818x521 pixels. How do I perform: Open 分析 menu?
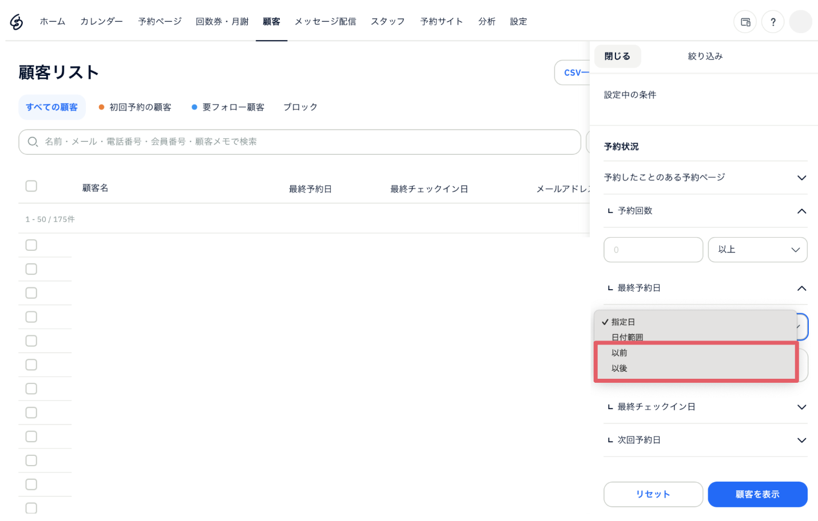point(487,22)
